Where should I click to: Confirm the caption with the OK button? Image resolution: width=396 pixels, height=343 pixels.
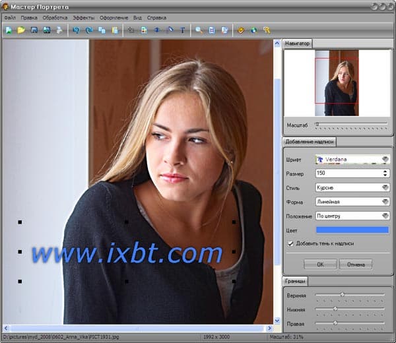pos(320,265)
